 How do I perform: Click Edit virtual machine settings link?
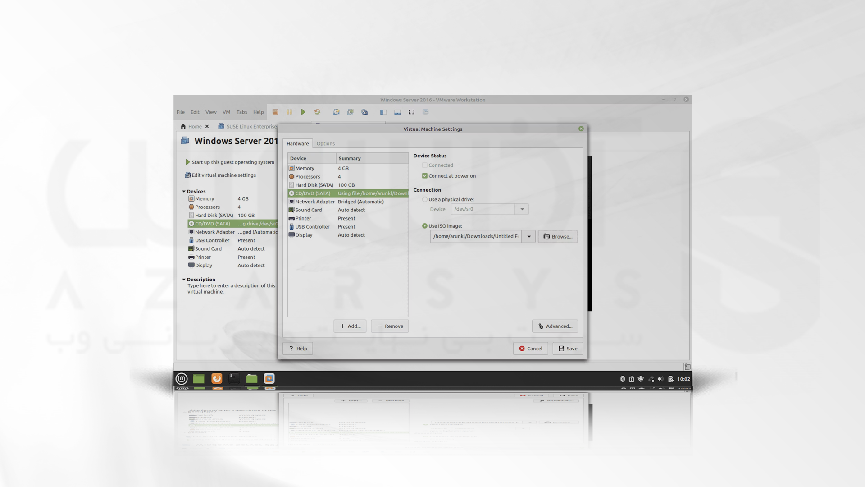(224, 175)
